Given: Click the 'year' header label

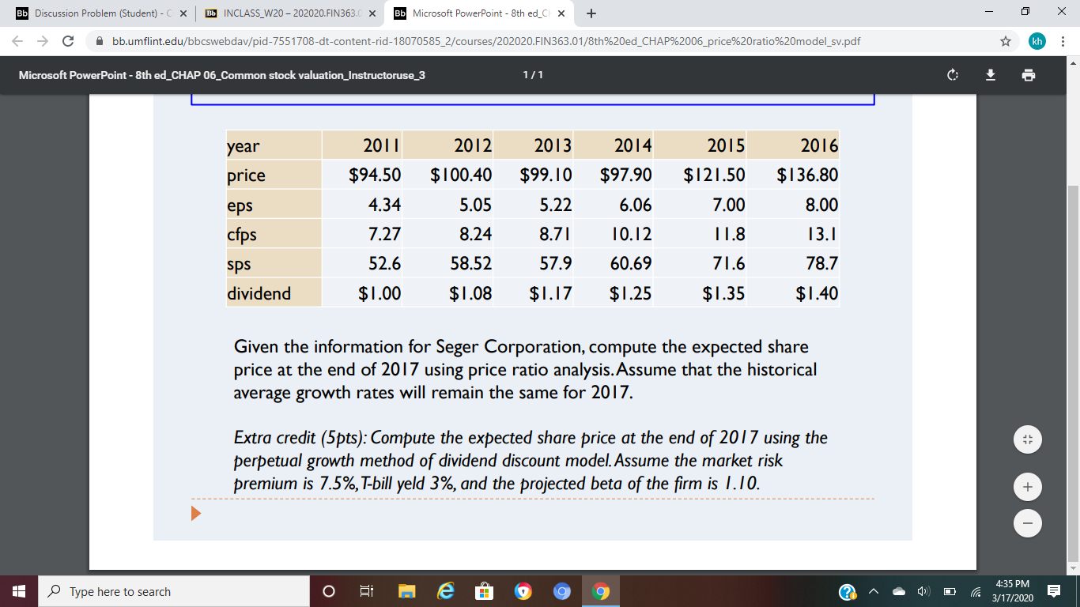Looking at the screenshot, I should 244,146.
